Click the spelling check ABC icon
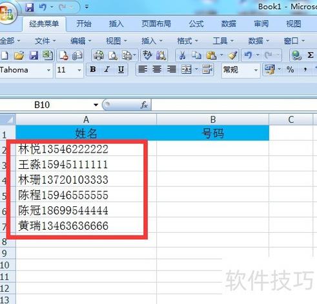This screenshot has height=304, width=317. [x=147, y=56]
